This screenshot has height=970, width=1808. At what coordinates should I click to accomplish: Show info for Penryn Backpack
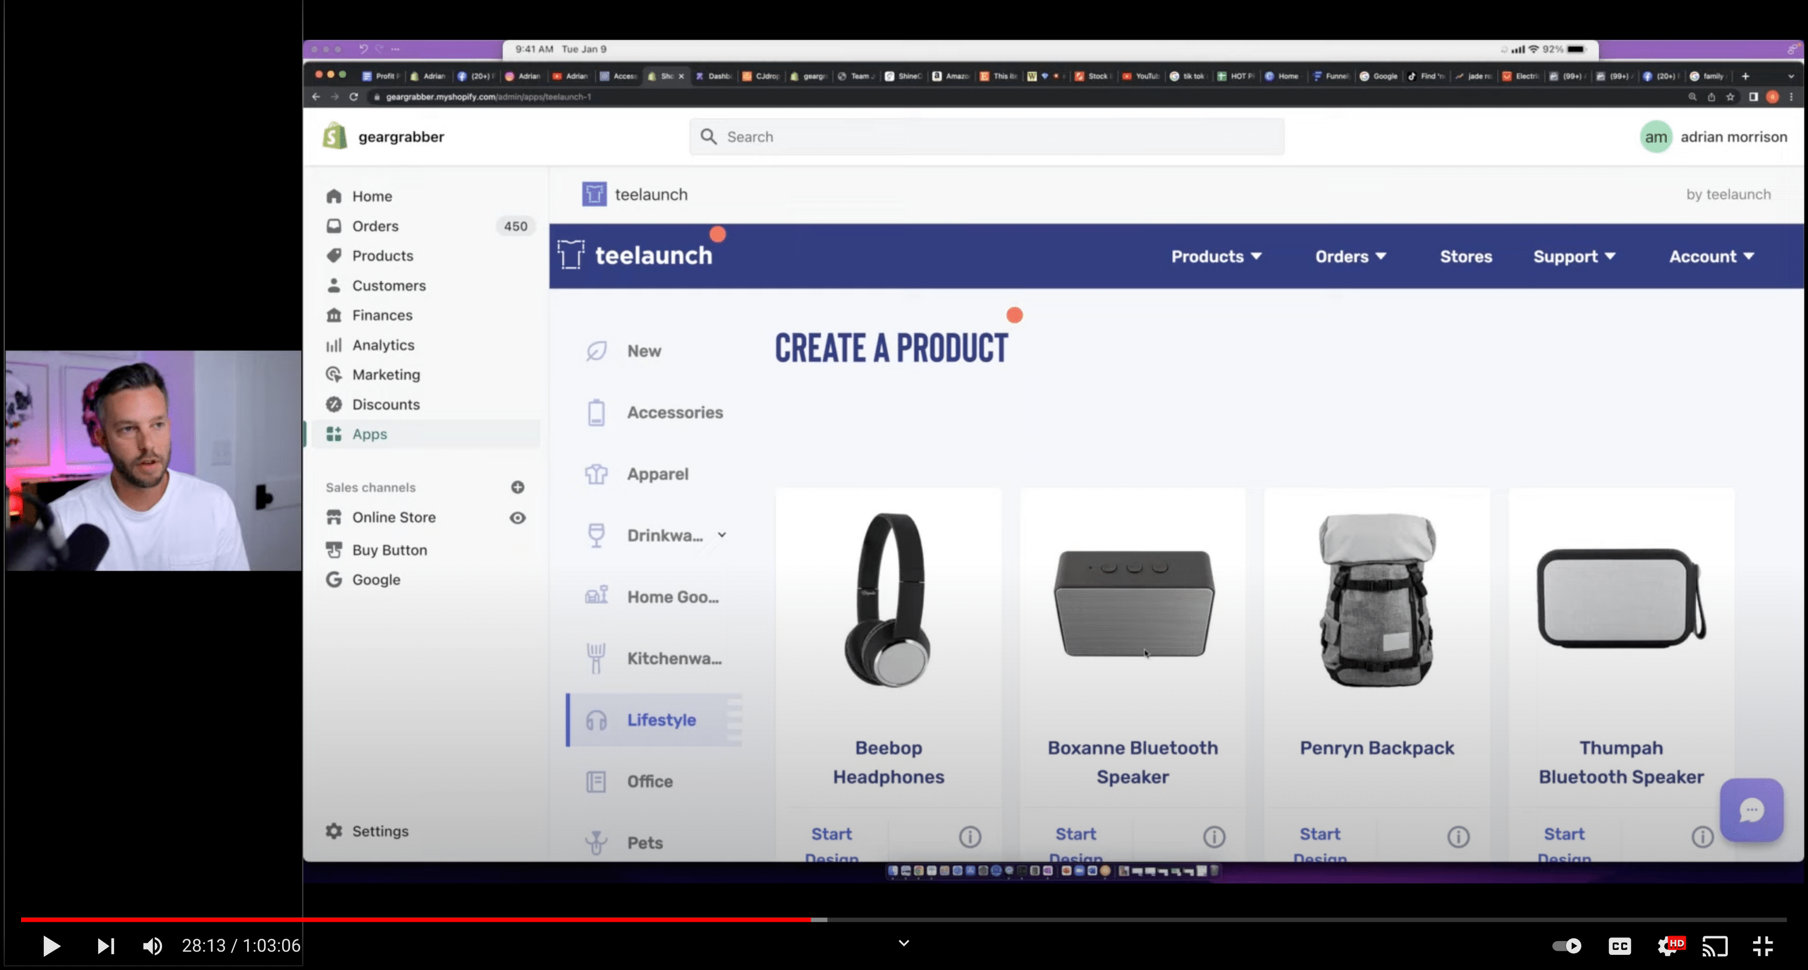[1458, 837]
